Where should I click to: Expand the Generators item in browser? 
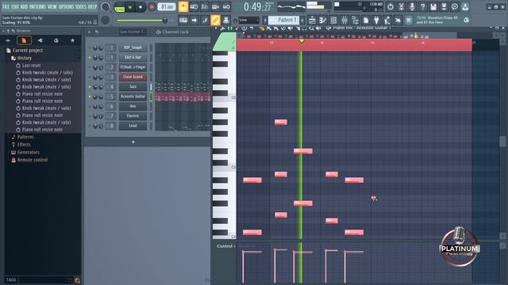(29, 152)
